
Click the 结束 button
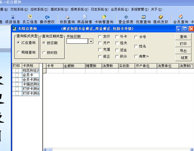tap(183, 58)
